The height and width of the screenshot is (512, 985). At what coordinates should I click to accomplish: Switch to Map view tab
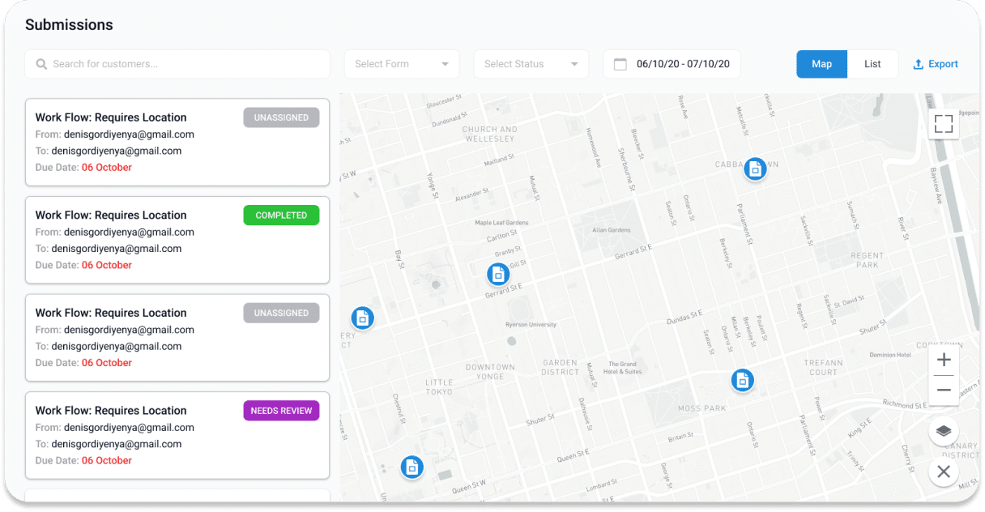pos(821,64)
